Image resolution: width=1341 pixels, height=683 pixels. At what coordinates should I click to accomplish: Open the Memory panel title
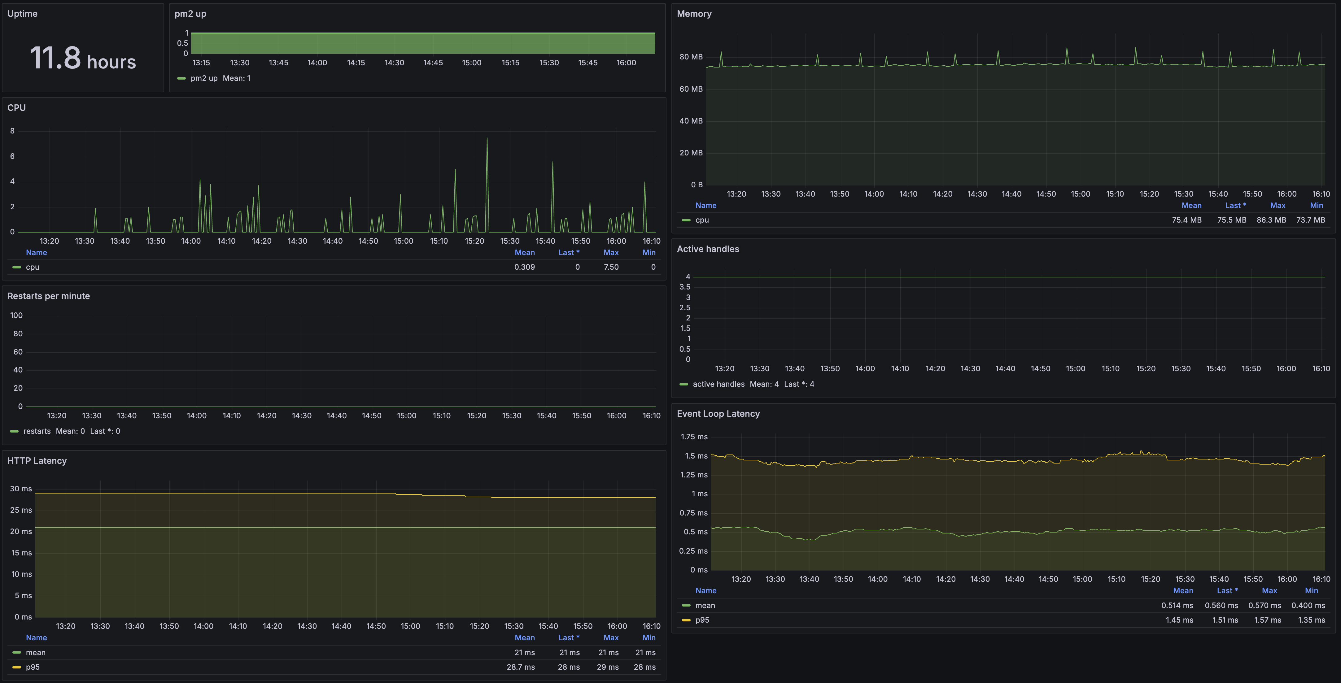coord(694,14)
